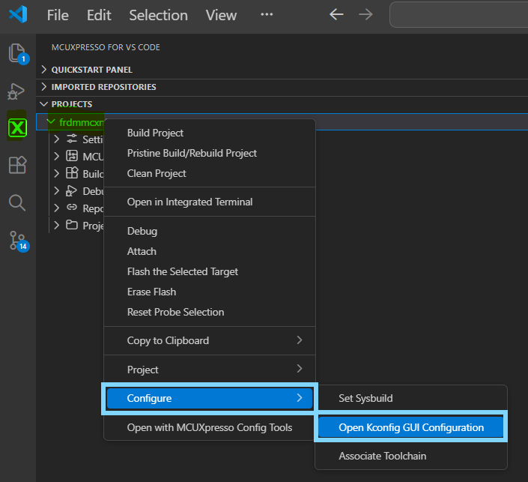Choose Build Project from context menu
Screen dimensions: 528x482
click(155, 133)
